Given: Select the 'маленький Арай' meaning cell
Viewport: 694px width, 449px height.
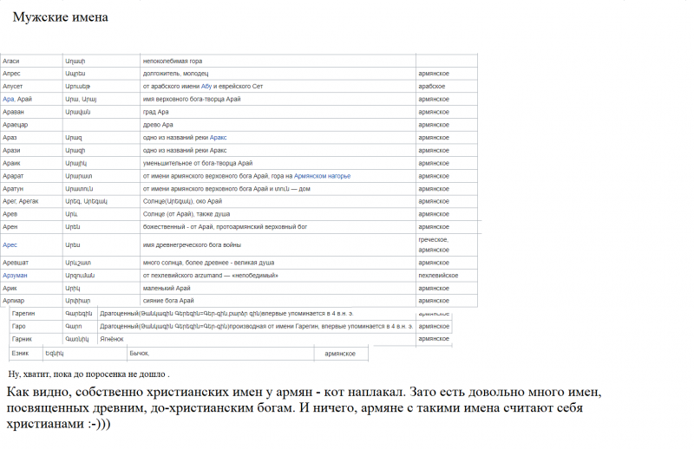Looking at the screenshot, I should [278, 288].
